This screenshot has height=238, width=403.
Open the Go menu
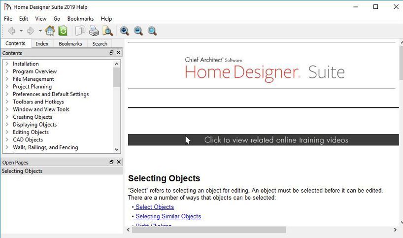57,19
